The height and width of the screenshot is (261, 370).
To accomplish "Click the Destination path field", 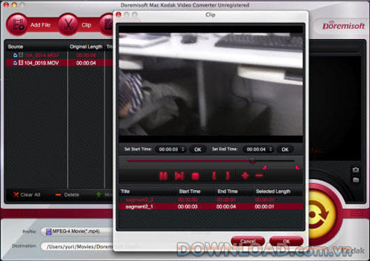I will tap(77, 246).
